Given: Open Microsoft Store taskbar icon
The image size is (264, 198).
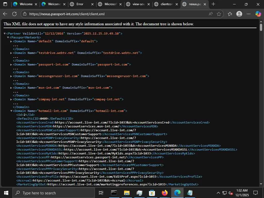Looking at the screenshot, I should pyautogui.click(x=152, y=193).
